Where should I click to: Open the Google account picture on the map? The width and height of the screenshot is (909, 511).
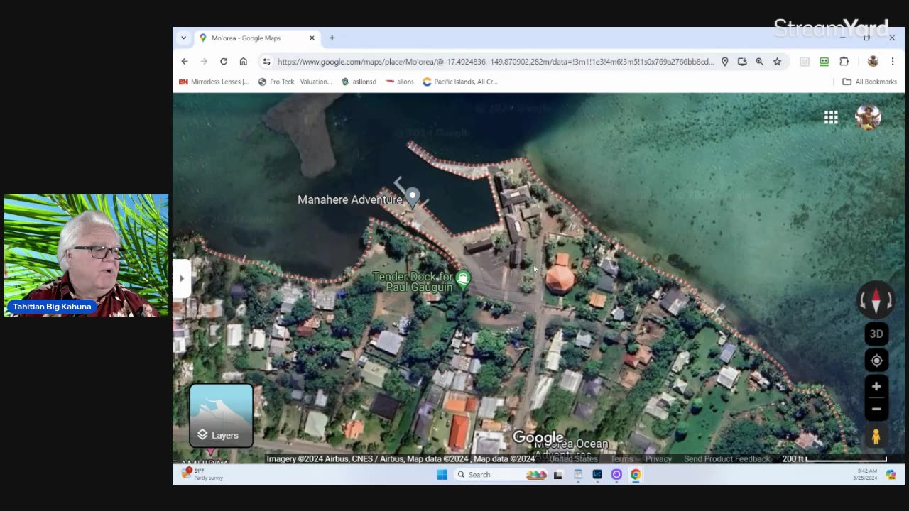coord(868,117)
